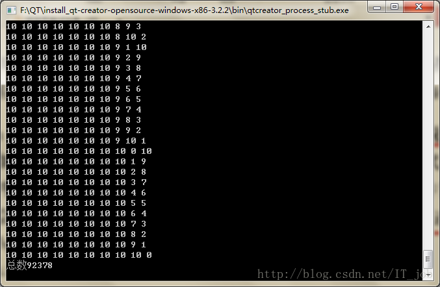Click the row ending 9 5 6
The image size is (440, 287).
tap(73, 88)
